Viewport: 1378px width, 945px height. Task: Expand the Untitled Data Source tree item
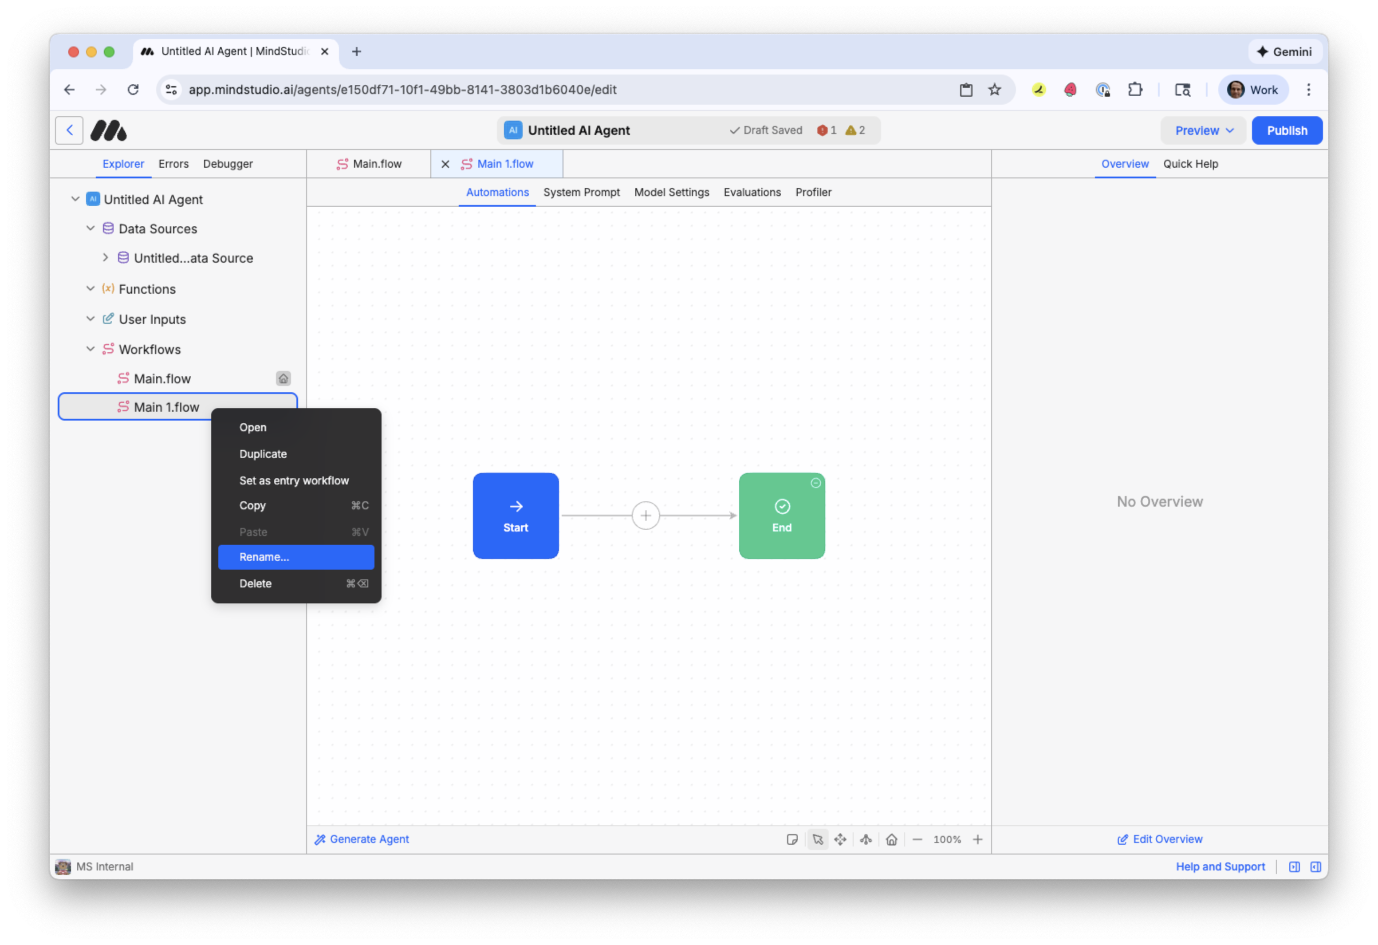106,258
